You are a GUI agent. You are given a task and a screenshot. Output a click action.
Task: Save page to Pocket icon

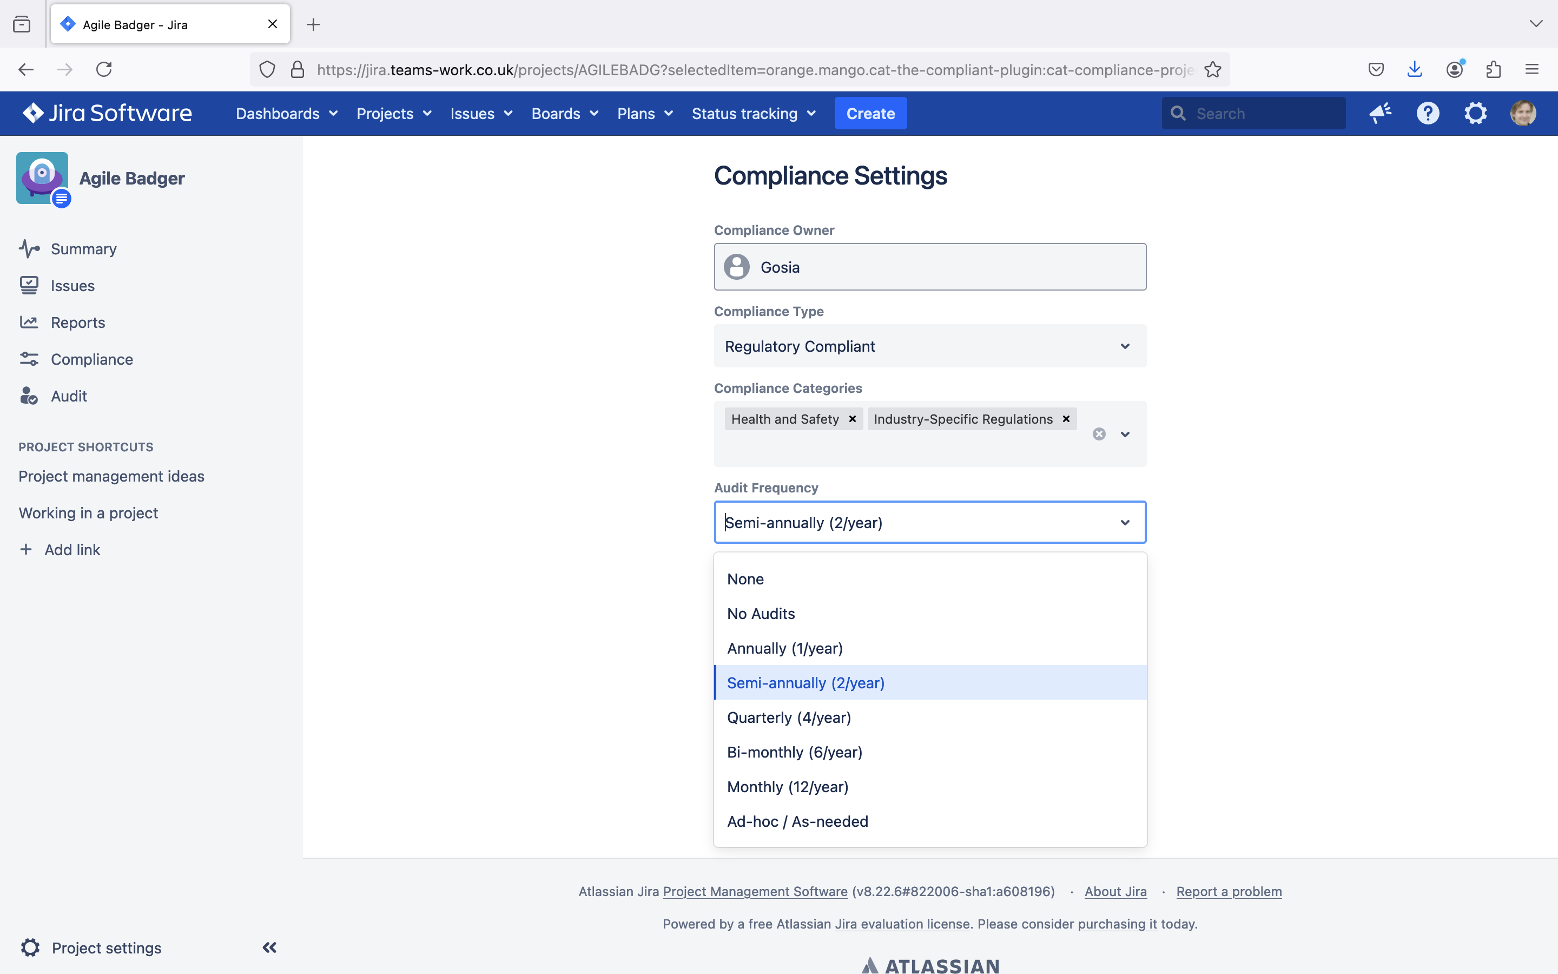pyautogui.click(x=1376, y=70)
